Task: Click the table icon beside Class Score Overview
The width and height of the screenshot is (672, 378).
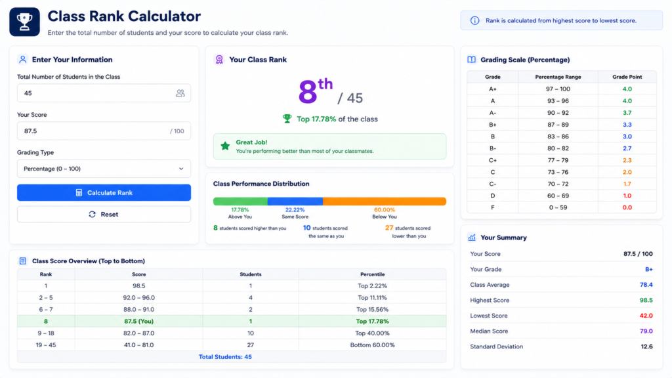Action: (x=23, y=261)
